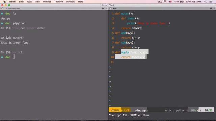The height and width of the screenshot is (121, 216).
Task: Click the 91% position indicator
Action: 193,110
